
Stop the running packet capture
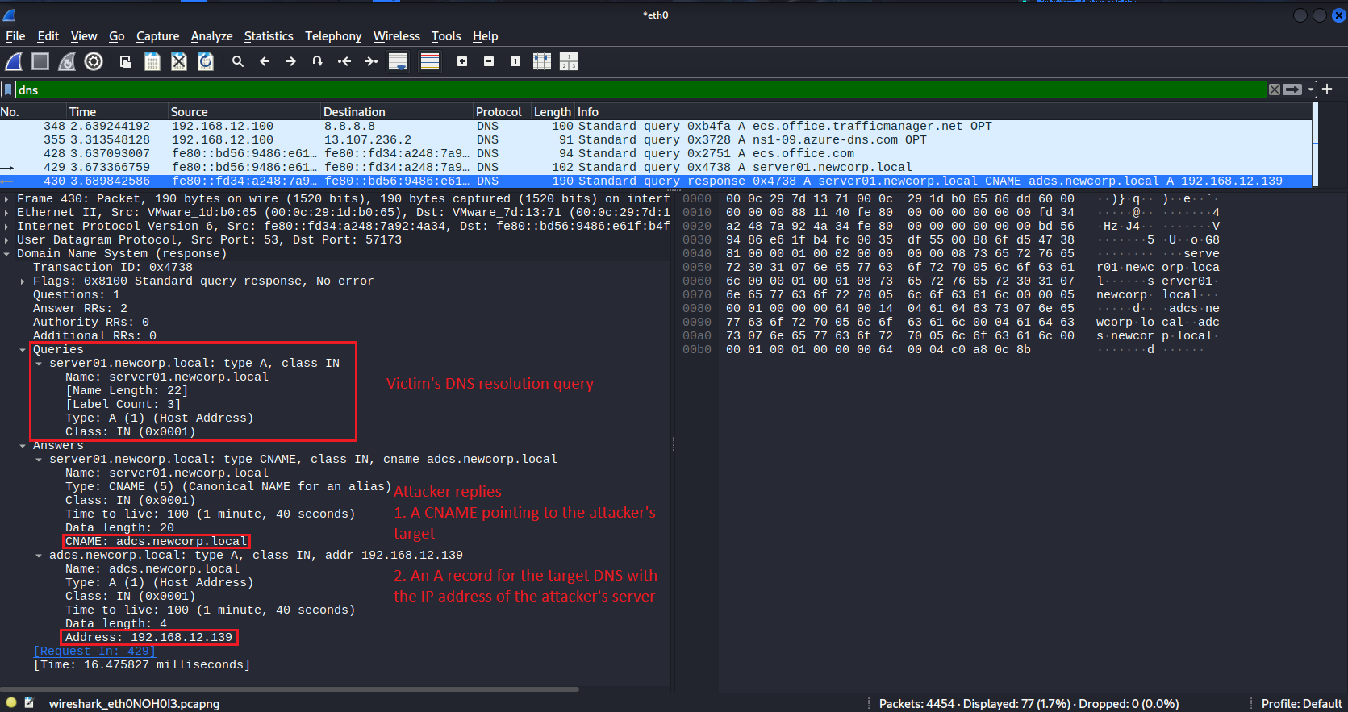pos(40,61)
